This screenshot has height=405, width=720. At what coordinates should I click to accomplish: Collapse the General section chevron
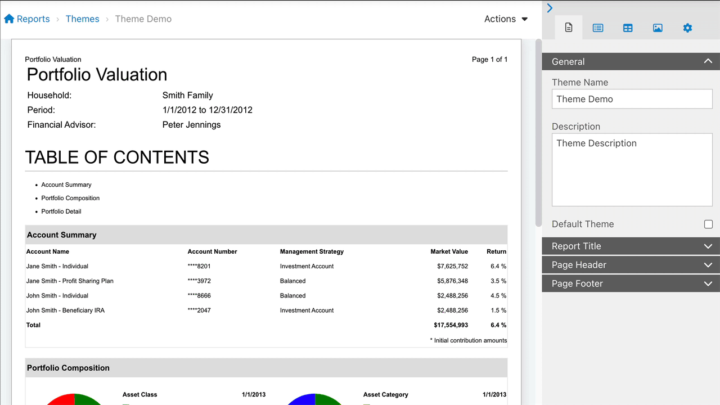tap(708, 61)
